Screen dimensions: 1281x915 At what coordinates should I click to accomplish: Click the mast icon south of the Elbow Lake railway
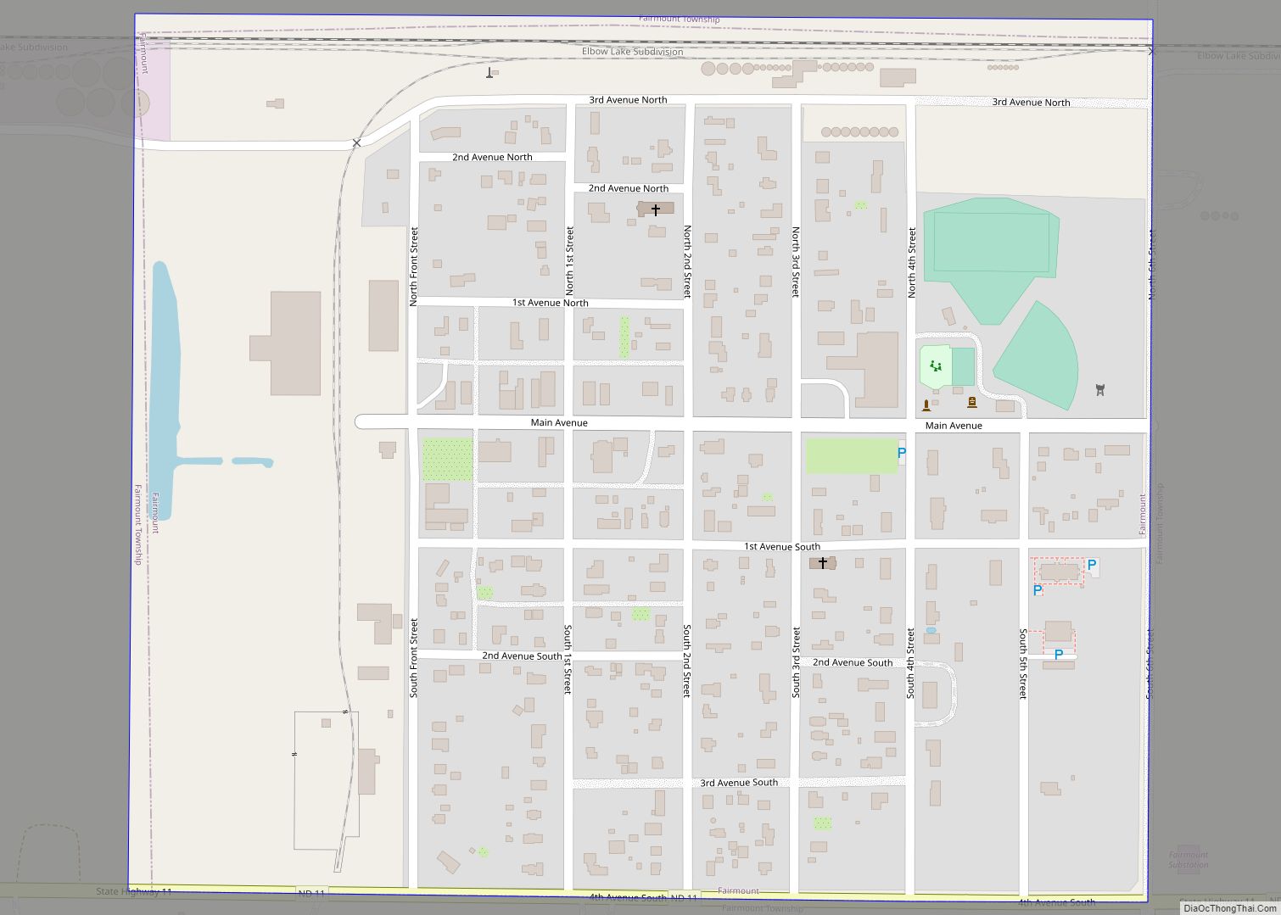(489, 73)
